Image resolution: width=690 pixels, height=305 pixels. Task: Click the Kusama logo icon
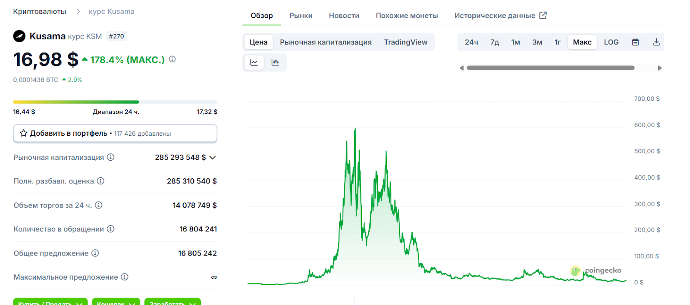pyautogui.click(x=19, y=36)
